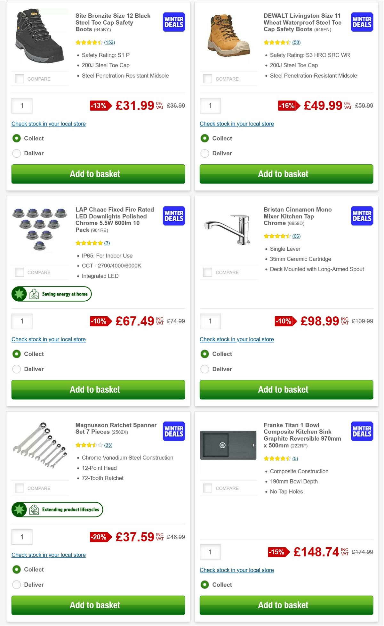This screenshot has height=626, width=384.
Task: Click the green Saving energy at home leaf icon
Action: [19, 294]
